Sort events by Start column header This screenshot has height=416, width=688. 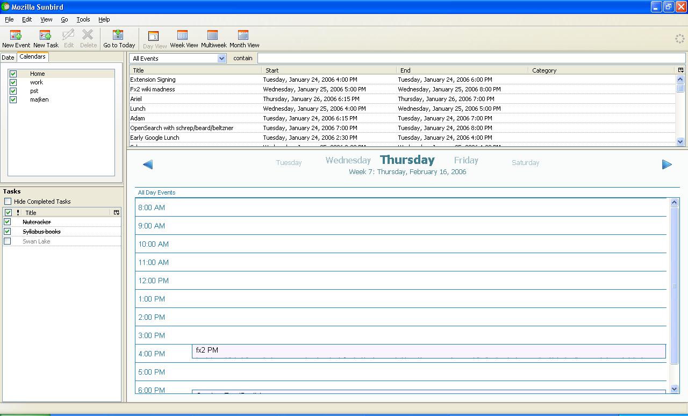click(328, 70)
